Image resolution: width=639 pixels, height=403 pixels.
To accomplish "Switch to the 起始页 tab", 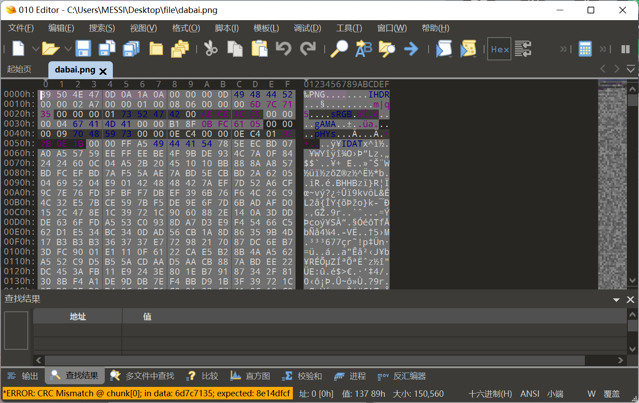I will point(19,69).
